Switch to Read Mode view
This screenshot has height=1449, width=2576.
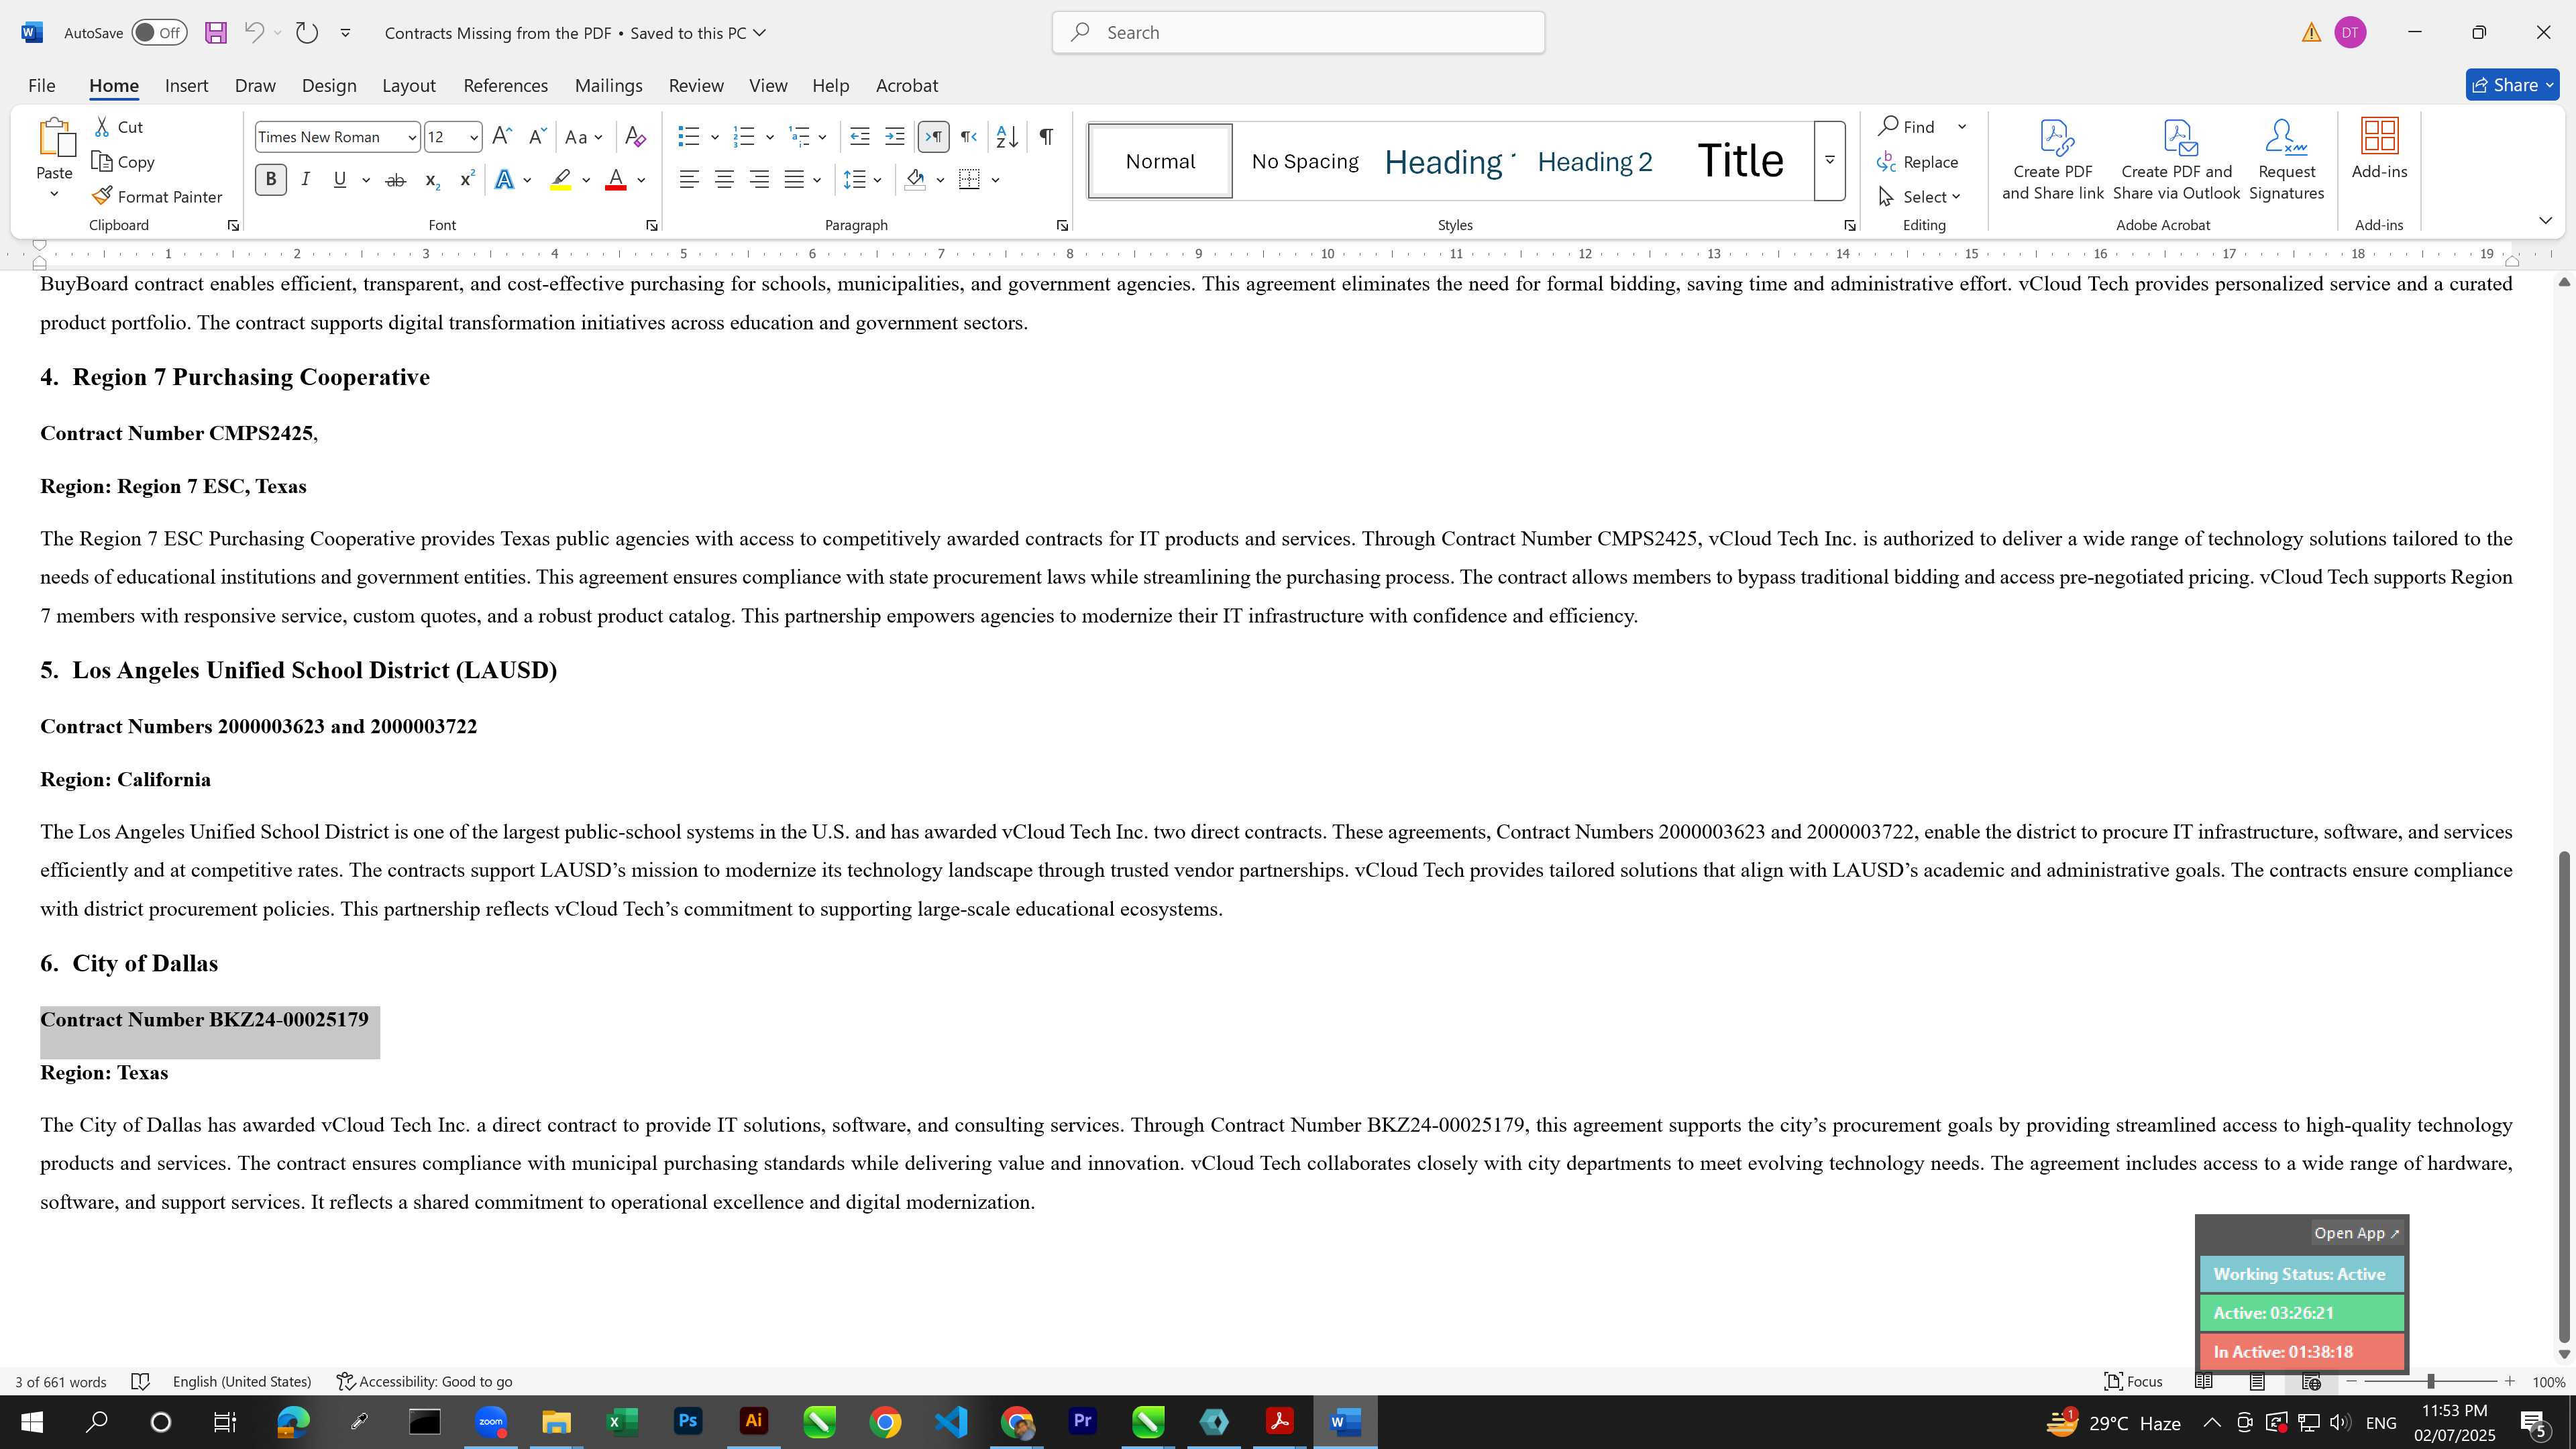[x=2203, y=1381]
